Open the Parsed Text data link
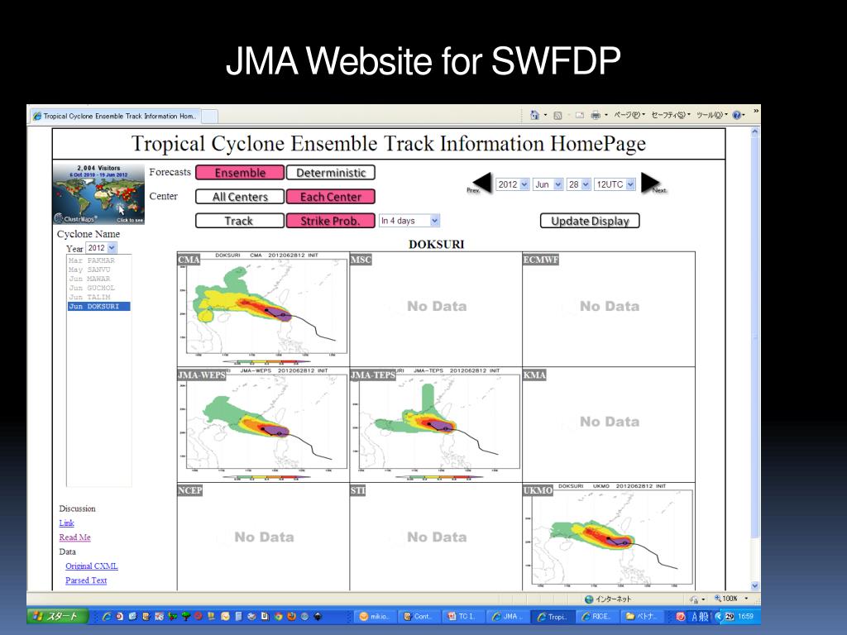Viewport: 847px width, 635px height. (x=86, y=580)
